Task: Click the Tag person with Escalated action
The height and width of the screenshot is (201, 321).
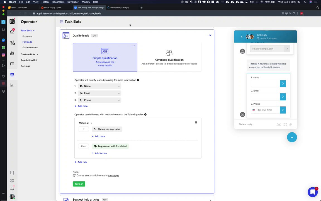Action: pos(110,146)
